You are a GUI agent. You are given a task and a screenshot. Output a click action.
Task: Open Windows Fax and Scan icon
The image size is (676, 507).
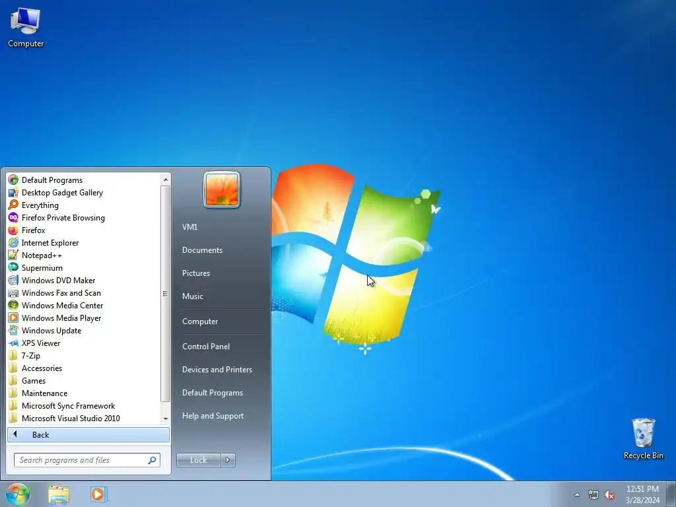(13, 292)
